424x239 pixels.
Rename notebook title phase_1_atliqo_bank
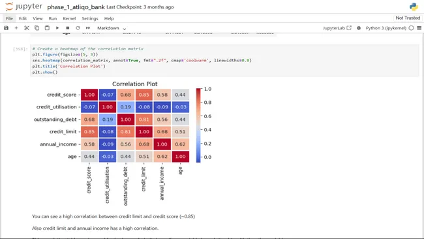click(76, 7)
